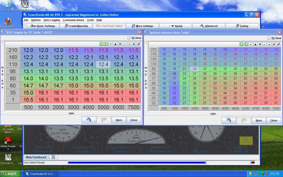The height and width of the screenshot is (177, 283).
Task: Click the undo arrow button in AFR Targets window
Action: (89, 120)
